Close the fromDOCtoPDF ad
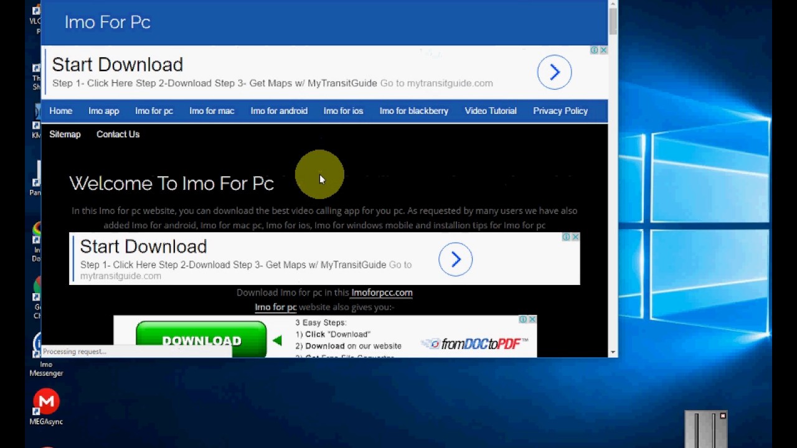797x448 pixels. point(532,319)
